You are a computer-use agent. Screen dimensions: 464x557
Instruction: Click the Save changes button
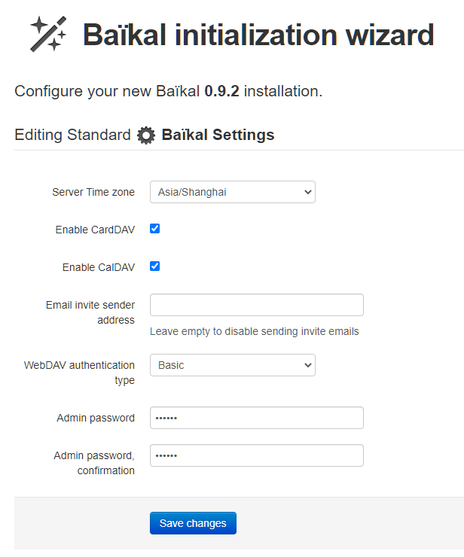[x=193, y=523]
